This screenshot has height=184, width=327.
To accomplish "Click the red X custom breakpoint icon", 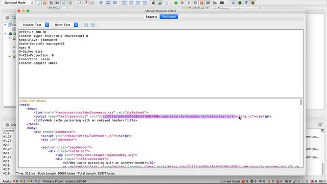I will point(202,3).
